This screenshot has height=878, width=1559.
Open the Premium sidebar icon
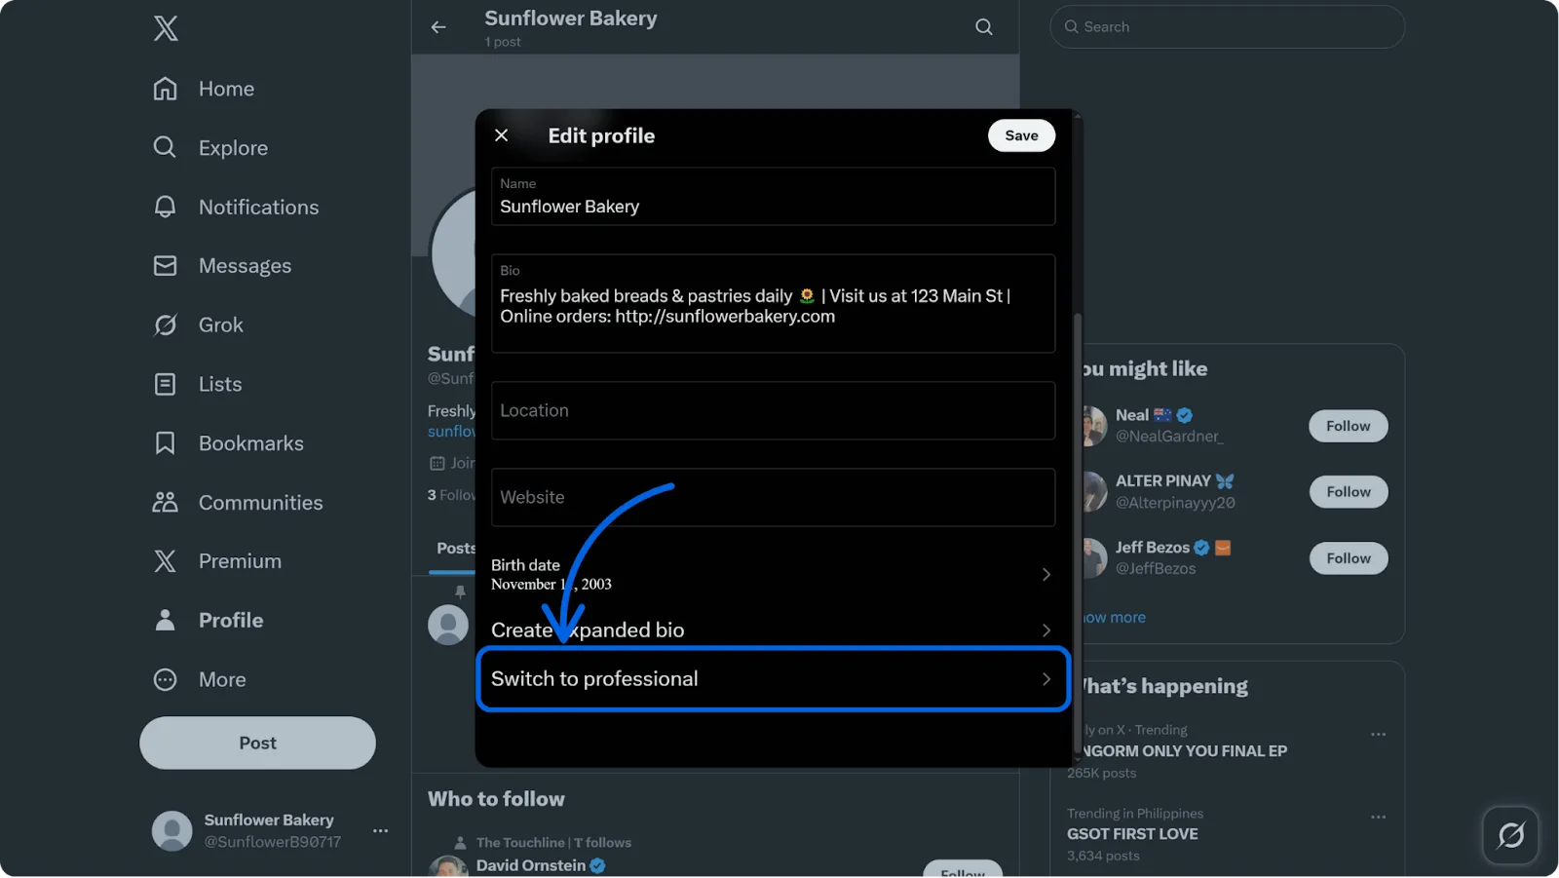166,560
